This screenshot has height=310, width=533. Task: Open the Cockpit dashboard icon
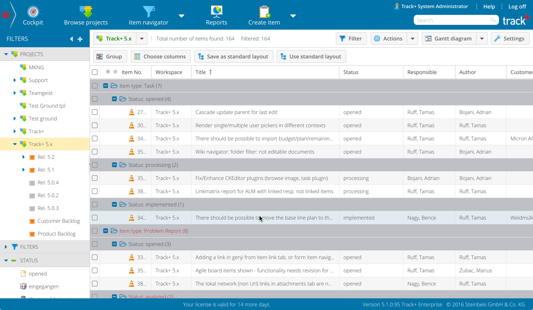click(33, 12)
